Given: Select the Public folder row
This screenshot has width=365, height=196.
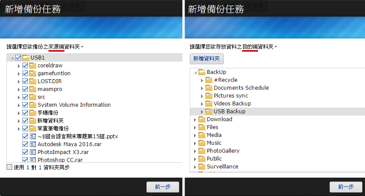Looking at the screenshot, I should coord(278,159).
